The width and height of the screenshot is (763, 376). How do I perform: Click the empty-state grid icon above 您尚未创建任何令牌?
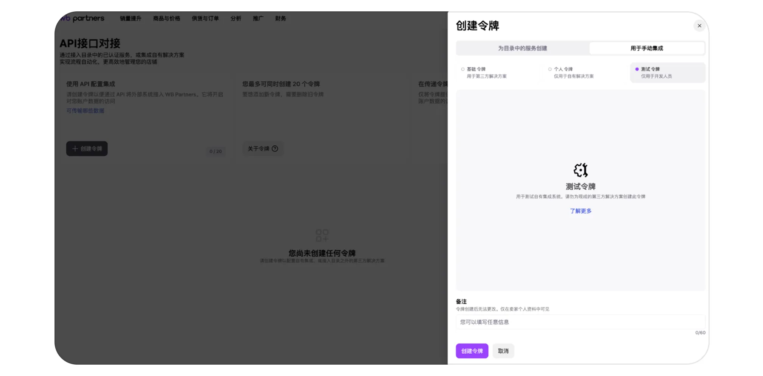[x=323, y=235]
